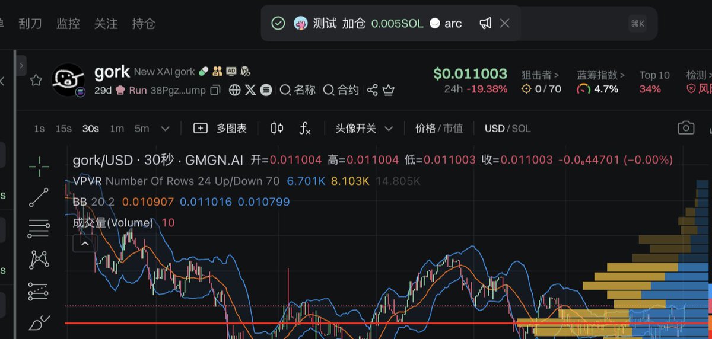Click the Top 10 holders stat
This screenshot has height=339, width=712.
click(654, 82)
